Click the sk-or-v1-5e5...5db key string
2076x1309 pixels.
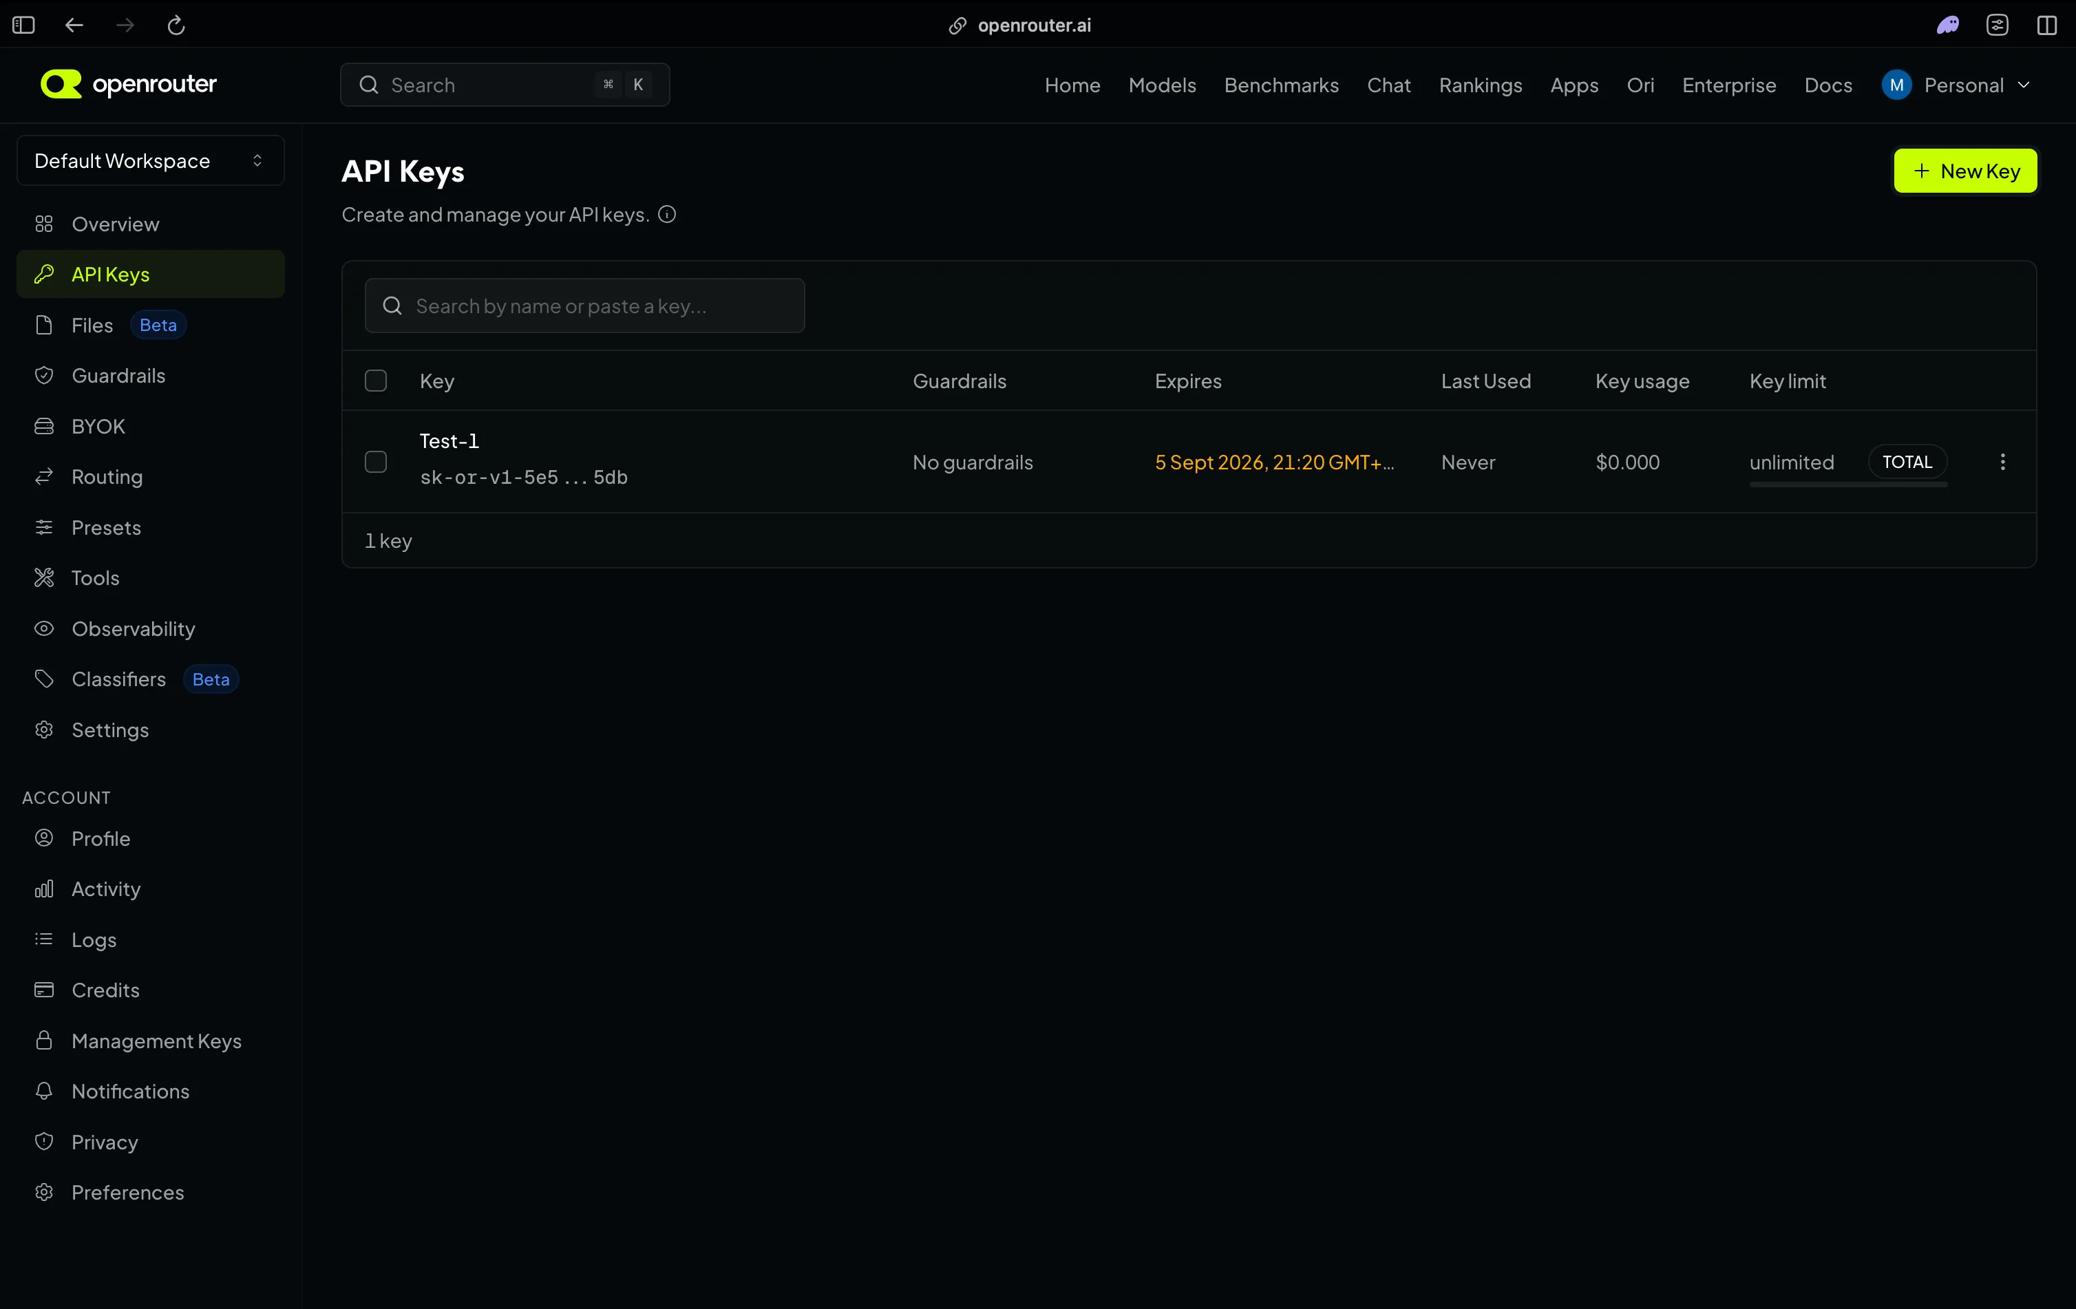point(523,478)
